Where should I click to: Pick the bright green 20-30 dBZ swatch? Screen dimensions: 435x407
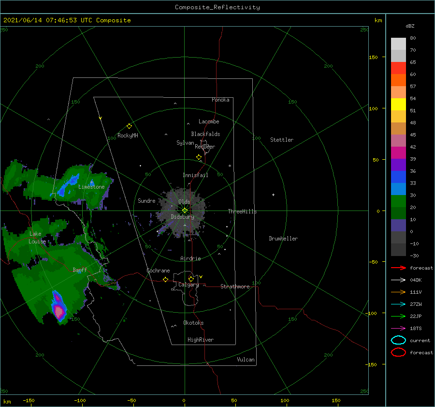tap(398, 201)
